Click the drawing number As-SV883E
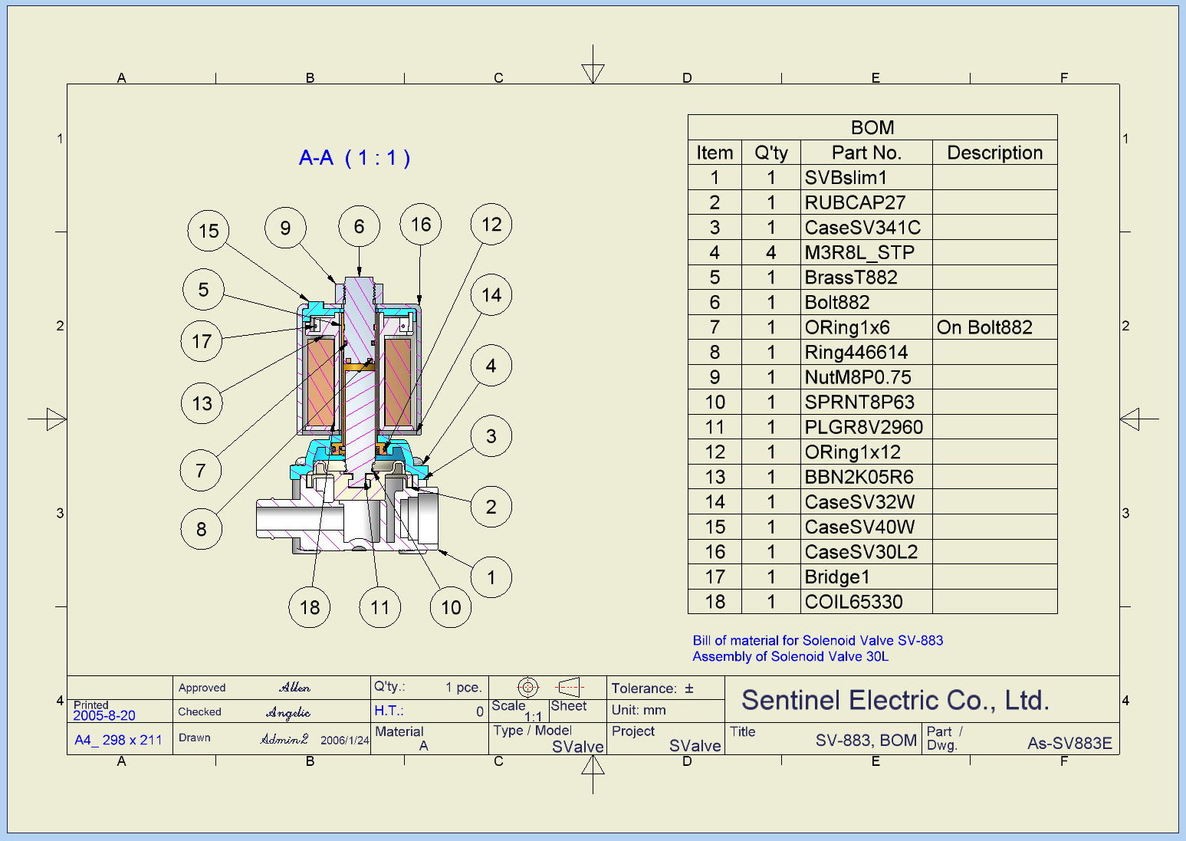Image resolution: width=1186 pixels, height=841 pixels. (x=1069, y=743)
